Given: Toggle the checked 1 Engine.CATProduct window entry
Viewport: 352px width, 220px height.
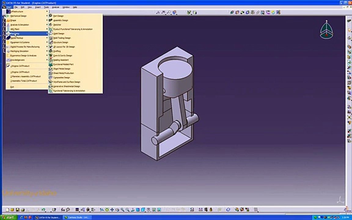Looking at the screenshot, I should 27,66.
